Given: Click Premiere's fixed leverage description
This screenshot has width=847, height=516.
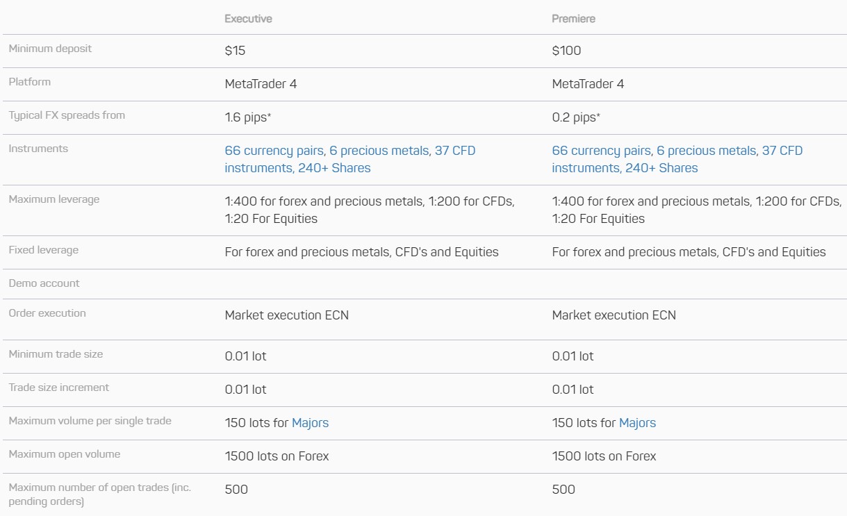Looking at the screenshot, I should coord(689,252).
